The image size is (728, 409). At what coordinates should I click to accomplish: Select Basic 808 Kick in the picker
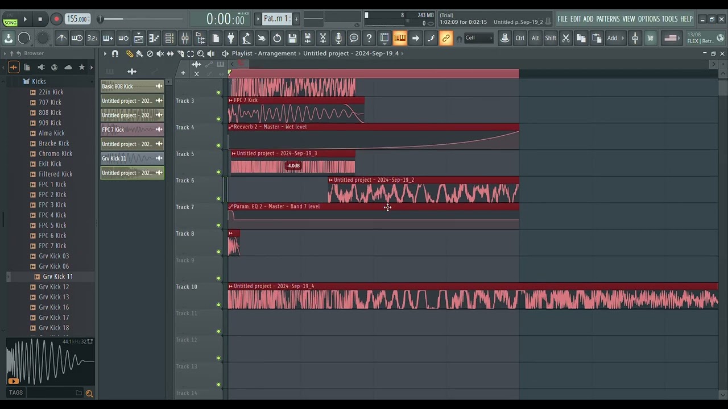pyautogui.click(x=132, y=86)
